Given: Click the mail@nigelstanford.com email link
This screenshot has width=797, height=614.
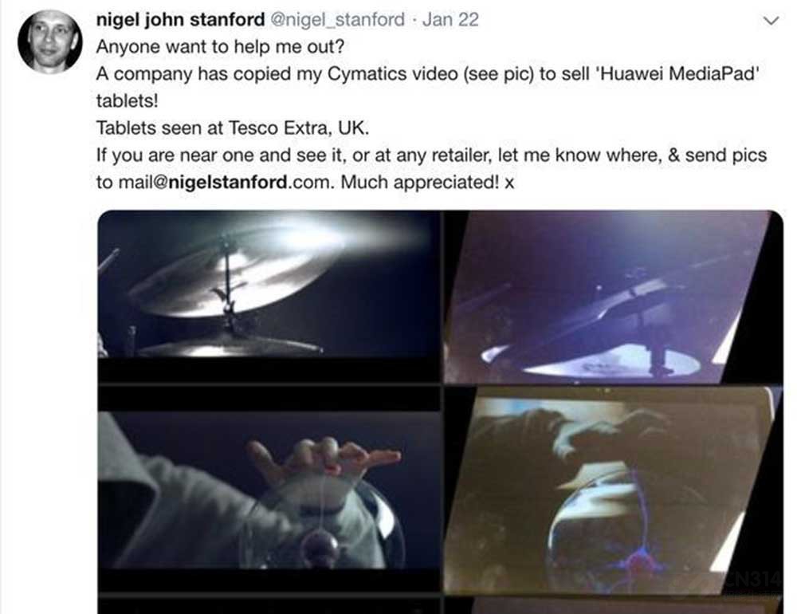Looking at the screenshot, I should (225, 182).
